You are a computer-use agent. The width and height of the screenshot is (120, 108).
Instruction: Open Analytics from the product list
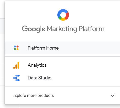62,65
